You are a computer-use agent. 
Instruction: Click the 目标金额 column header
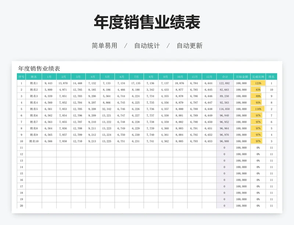242,77
